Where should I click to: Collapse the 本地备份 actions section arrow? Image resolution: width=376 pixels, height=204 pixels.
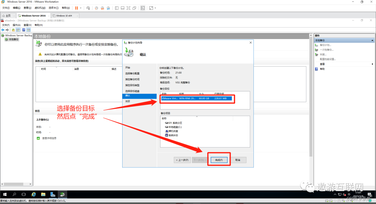(x=372, y=40)
